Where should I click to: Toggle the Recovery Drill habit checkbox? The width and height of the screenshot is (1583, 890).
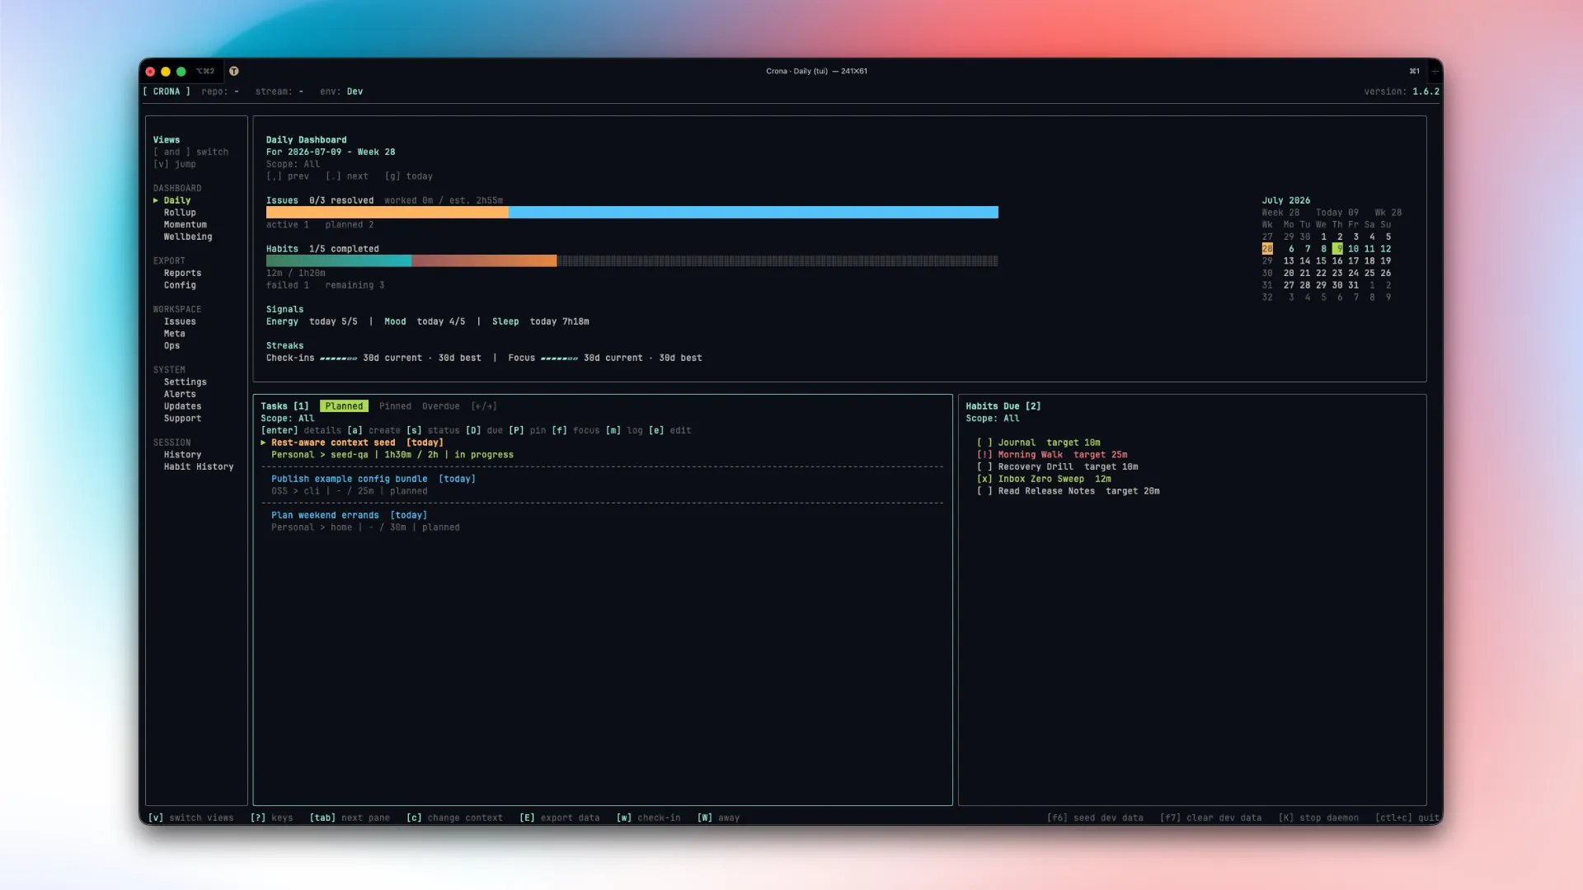[x=984, y=466]
